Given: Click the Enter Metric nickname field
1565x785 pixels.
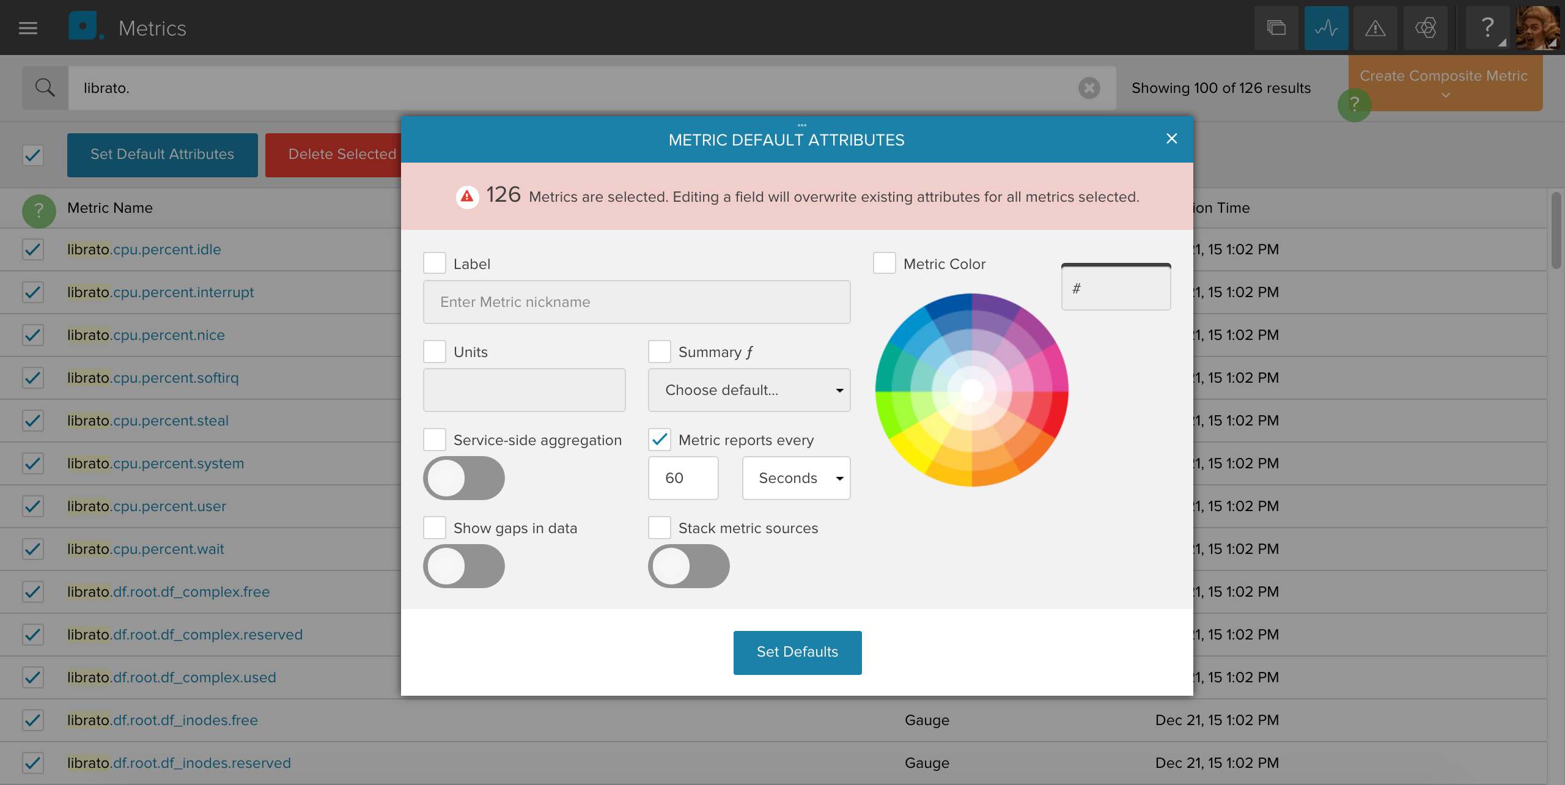Looking at the screenshot, I should 637,302.
